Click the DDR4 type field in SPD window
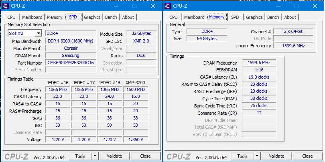The height and width of the screenshot is (162, 325). (71, 33)
